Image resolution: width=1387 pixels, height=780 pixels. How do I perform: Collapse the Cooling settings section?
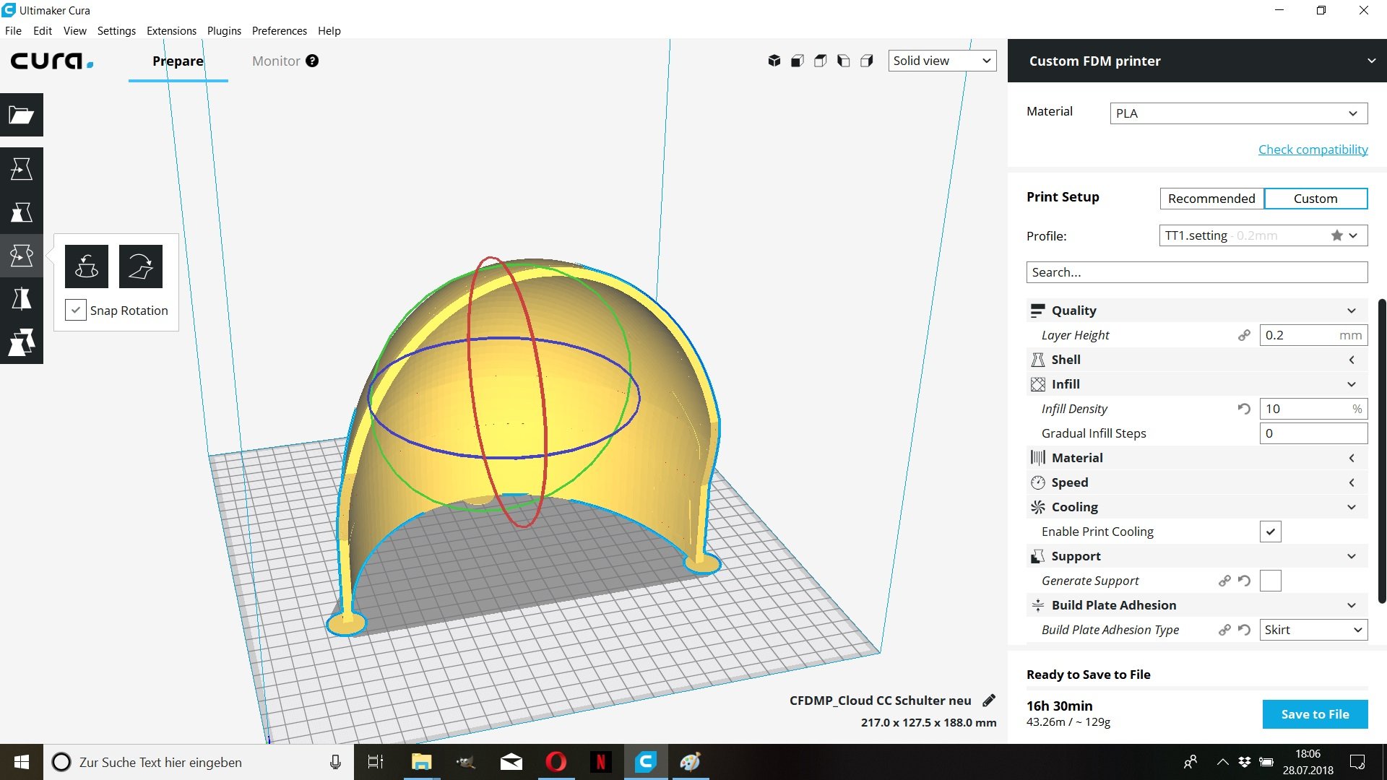click(x=1197, y=507)
